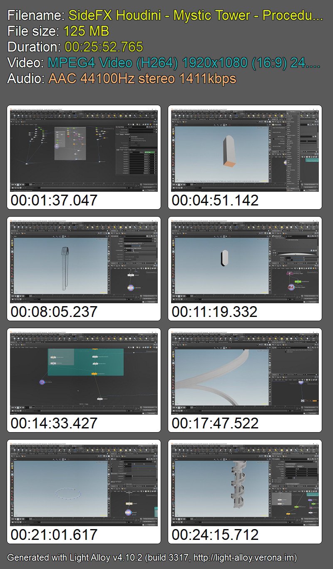This screenshot has height=569, width=333.
Task: Click the timestamp text 00:11:19.332
Action: tap(215, 312)
